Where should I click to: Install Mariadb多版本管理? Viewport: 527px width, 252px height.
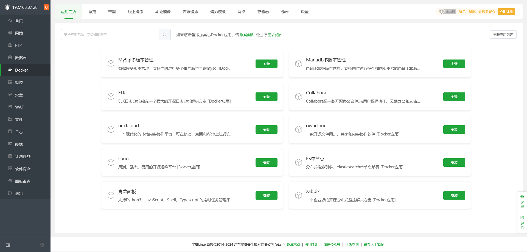point(454,64)
